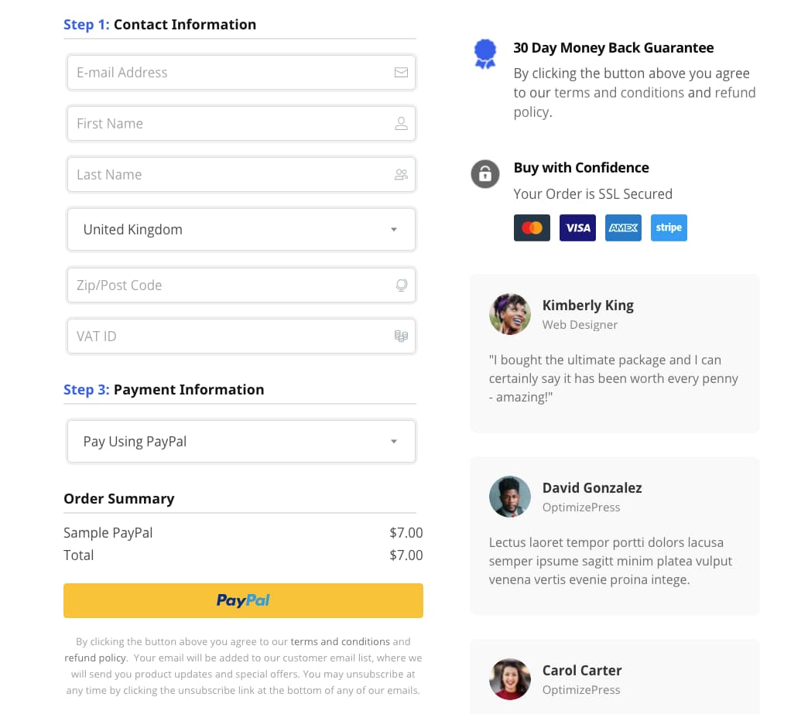Click the padlock SSL secured icon
Screen dimensions: 808x714
(x=485, y=174)
